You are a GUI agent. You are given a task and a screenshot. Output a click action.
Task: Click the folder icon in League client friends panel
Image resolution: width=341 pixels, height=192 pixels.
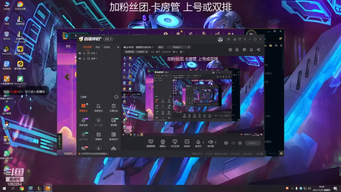point(271,46)
